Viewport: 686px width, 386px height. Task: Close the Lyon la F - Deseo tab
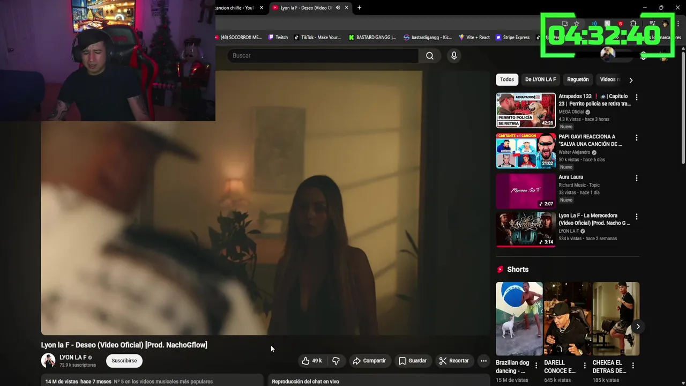pyautogui.click(x=347, y=8)
